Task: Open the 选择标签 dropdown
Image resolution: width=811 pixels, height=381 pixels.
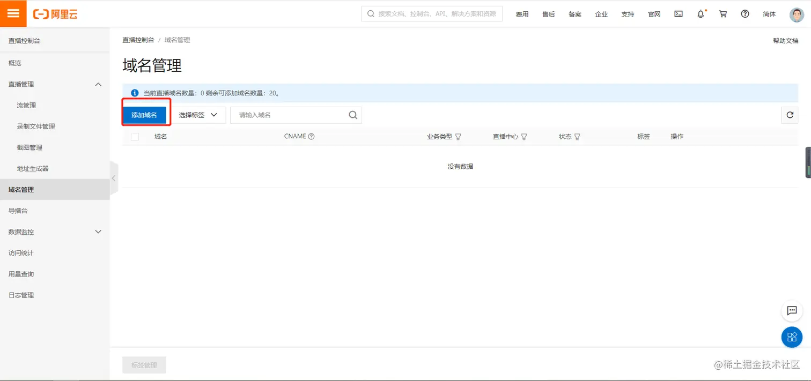Action: coord(198,115)
